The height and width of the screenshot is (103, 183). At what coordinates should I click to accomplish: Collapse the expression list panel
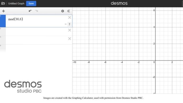point(68,11)
